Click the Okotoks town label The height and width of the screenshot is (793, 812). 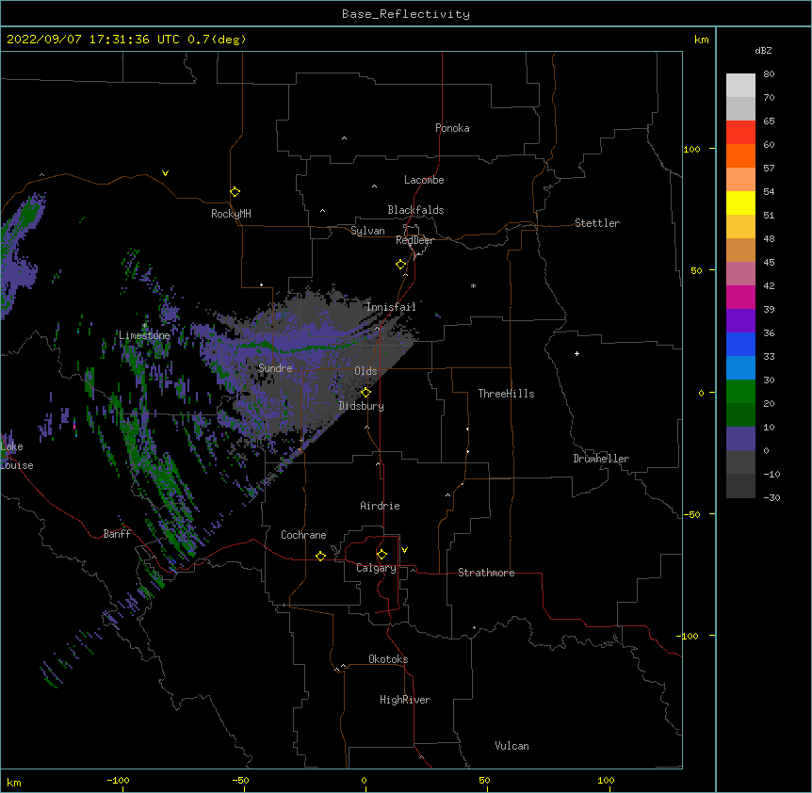(388, 659)
